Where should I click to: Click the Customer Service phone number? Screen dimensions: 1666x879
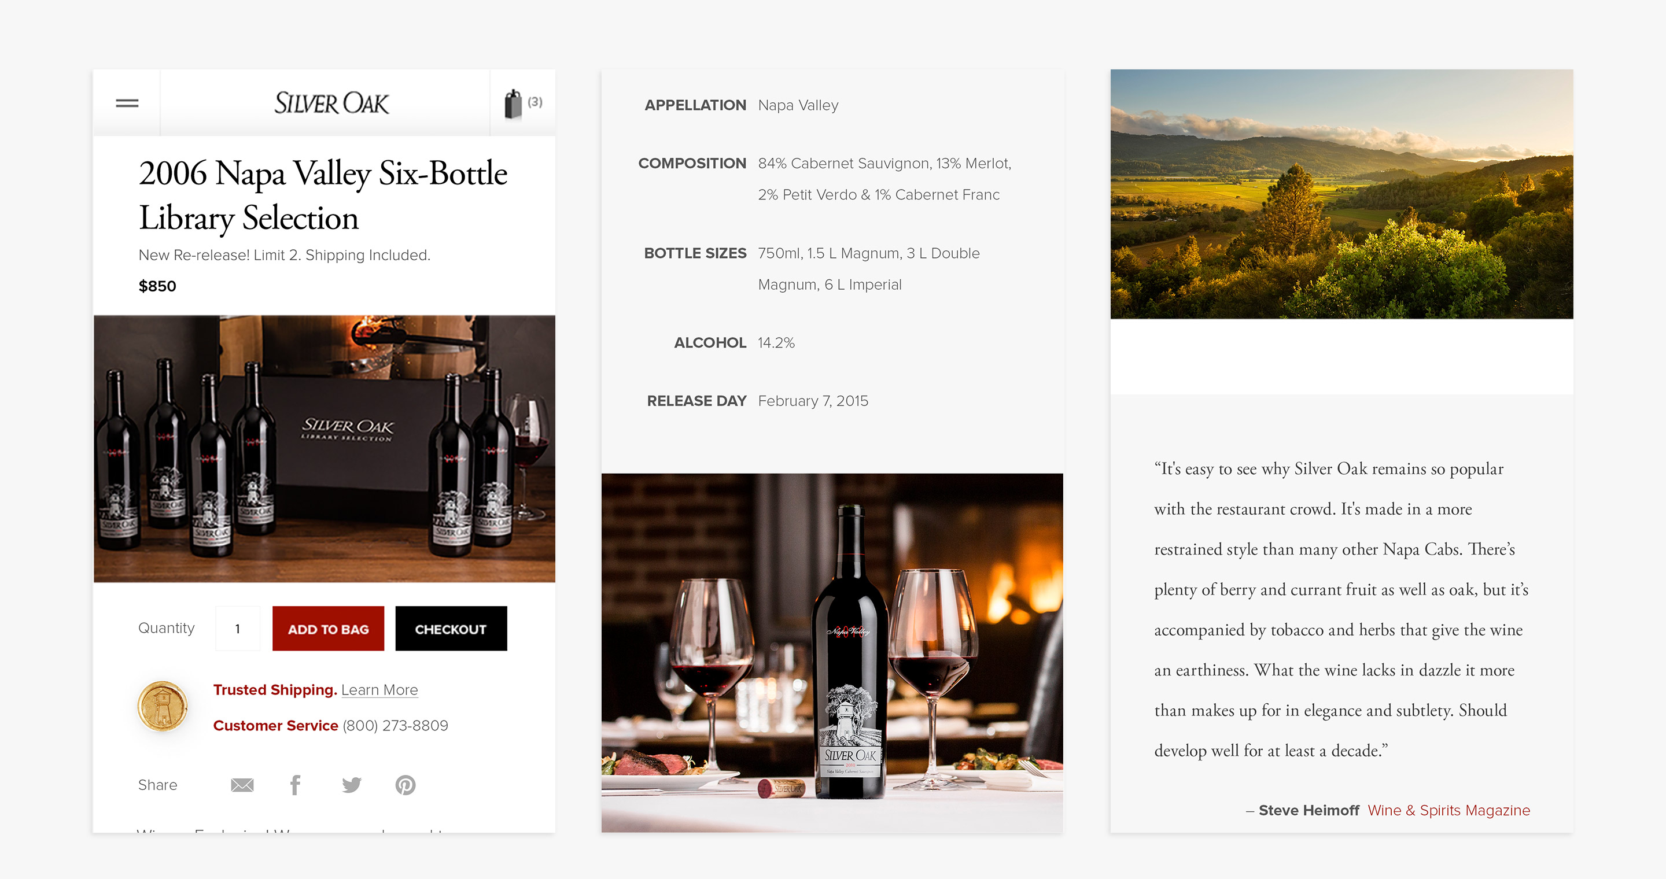395,725
